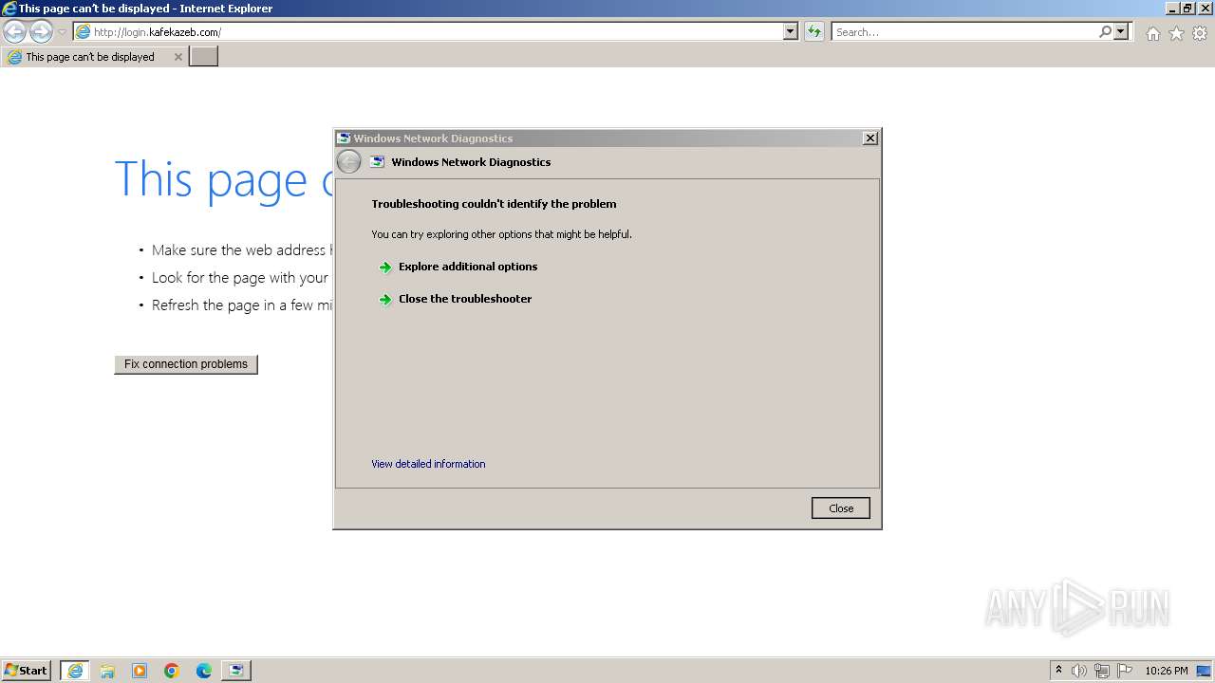Open the search provider dropdown arrow
The image size is (1215, 683).
[1121, 32]
